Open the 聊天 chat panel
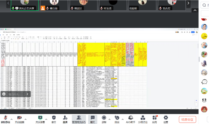The width and height of the screenshot is (209, 124). [92, 119]
